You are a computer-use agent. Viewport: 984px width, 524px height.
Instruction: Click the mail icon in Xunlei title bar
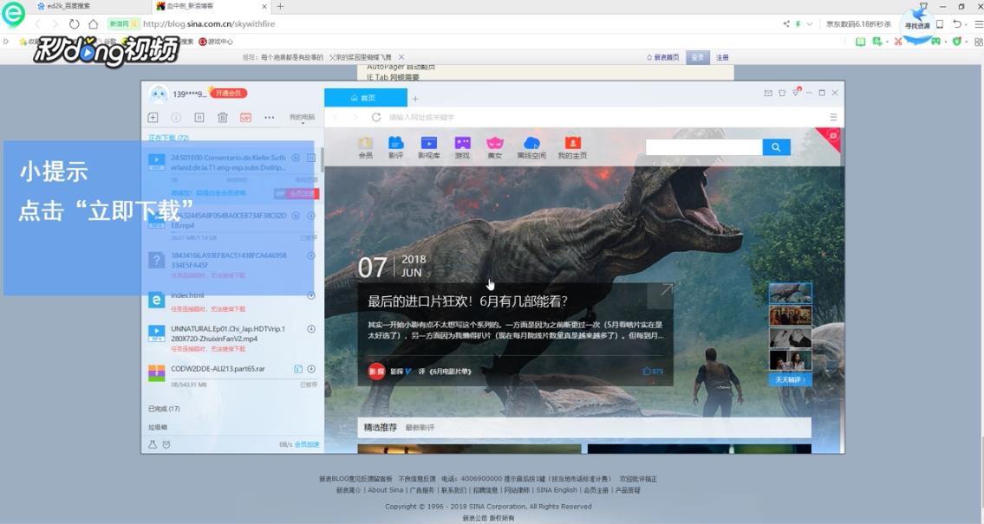tap(768, 93)
